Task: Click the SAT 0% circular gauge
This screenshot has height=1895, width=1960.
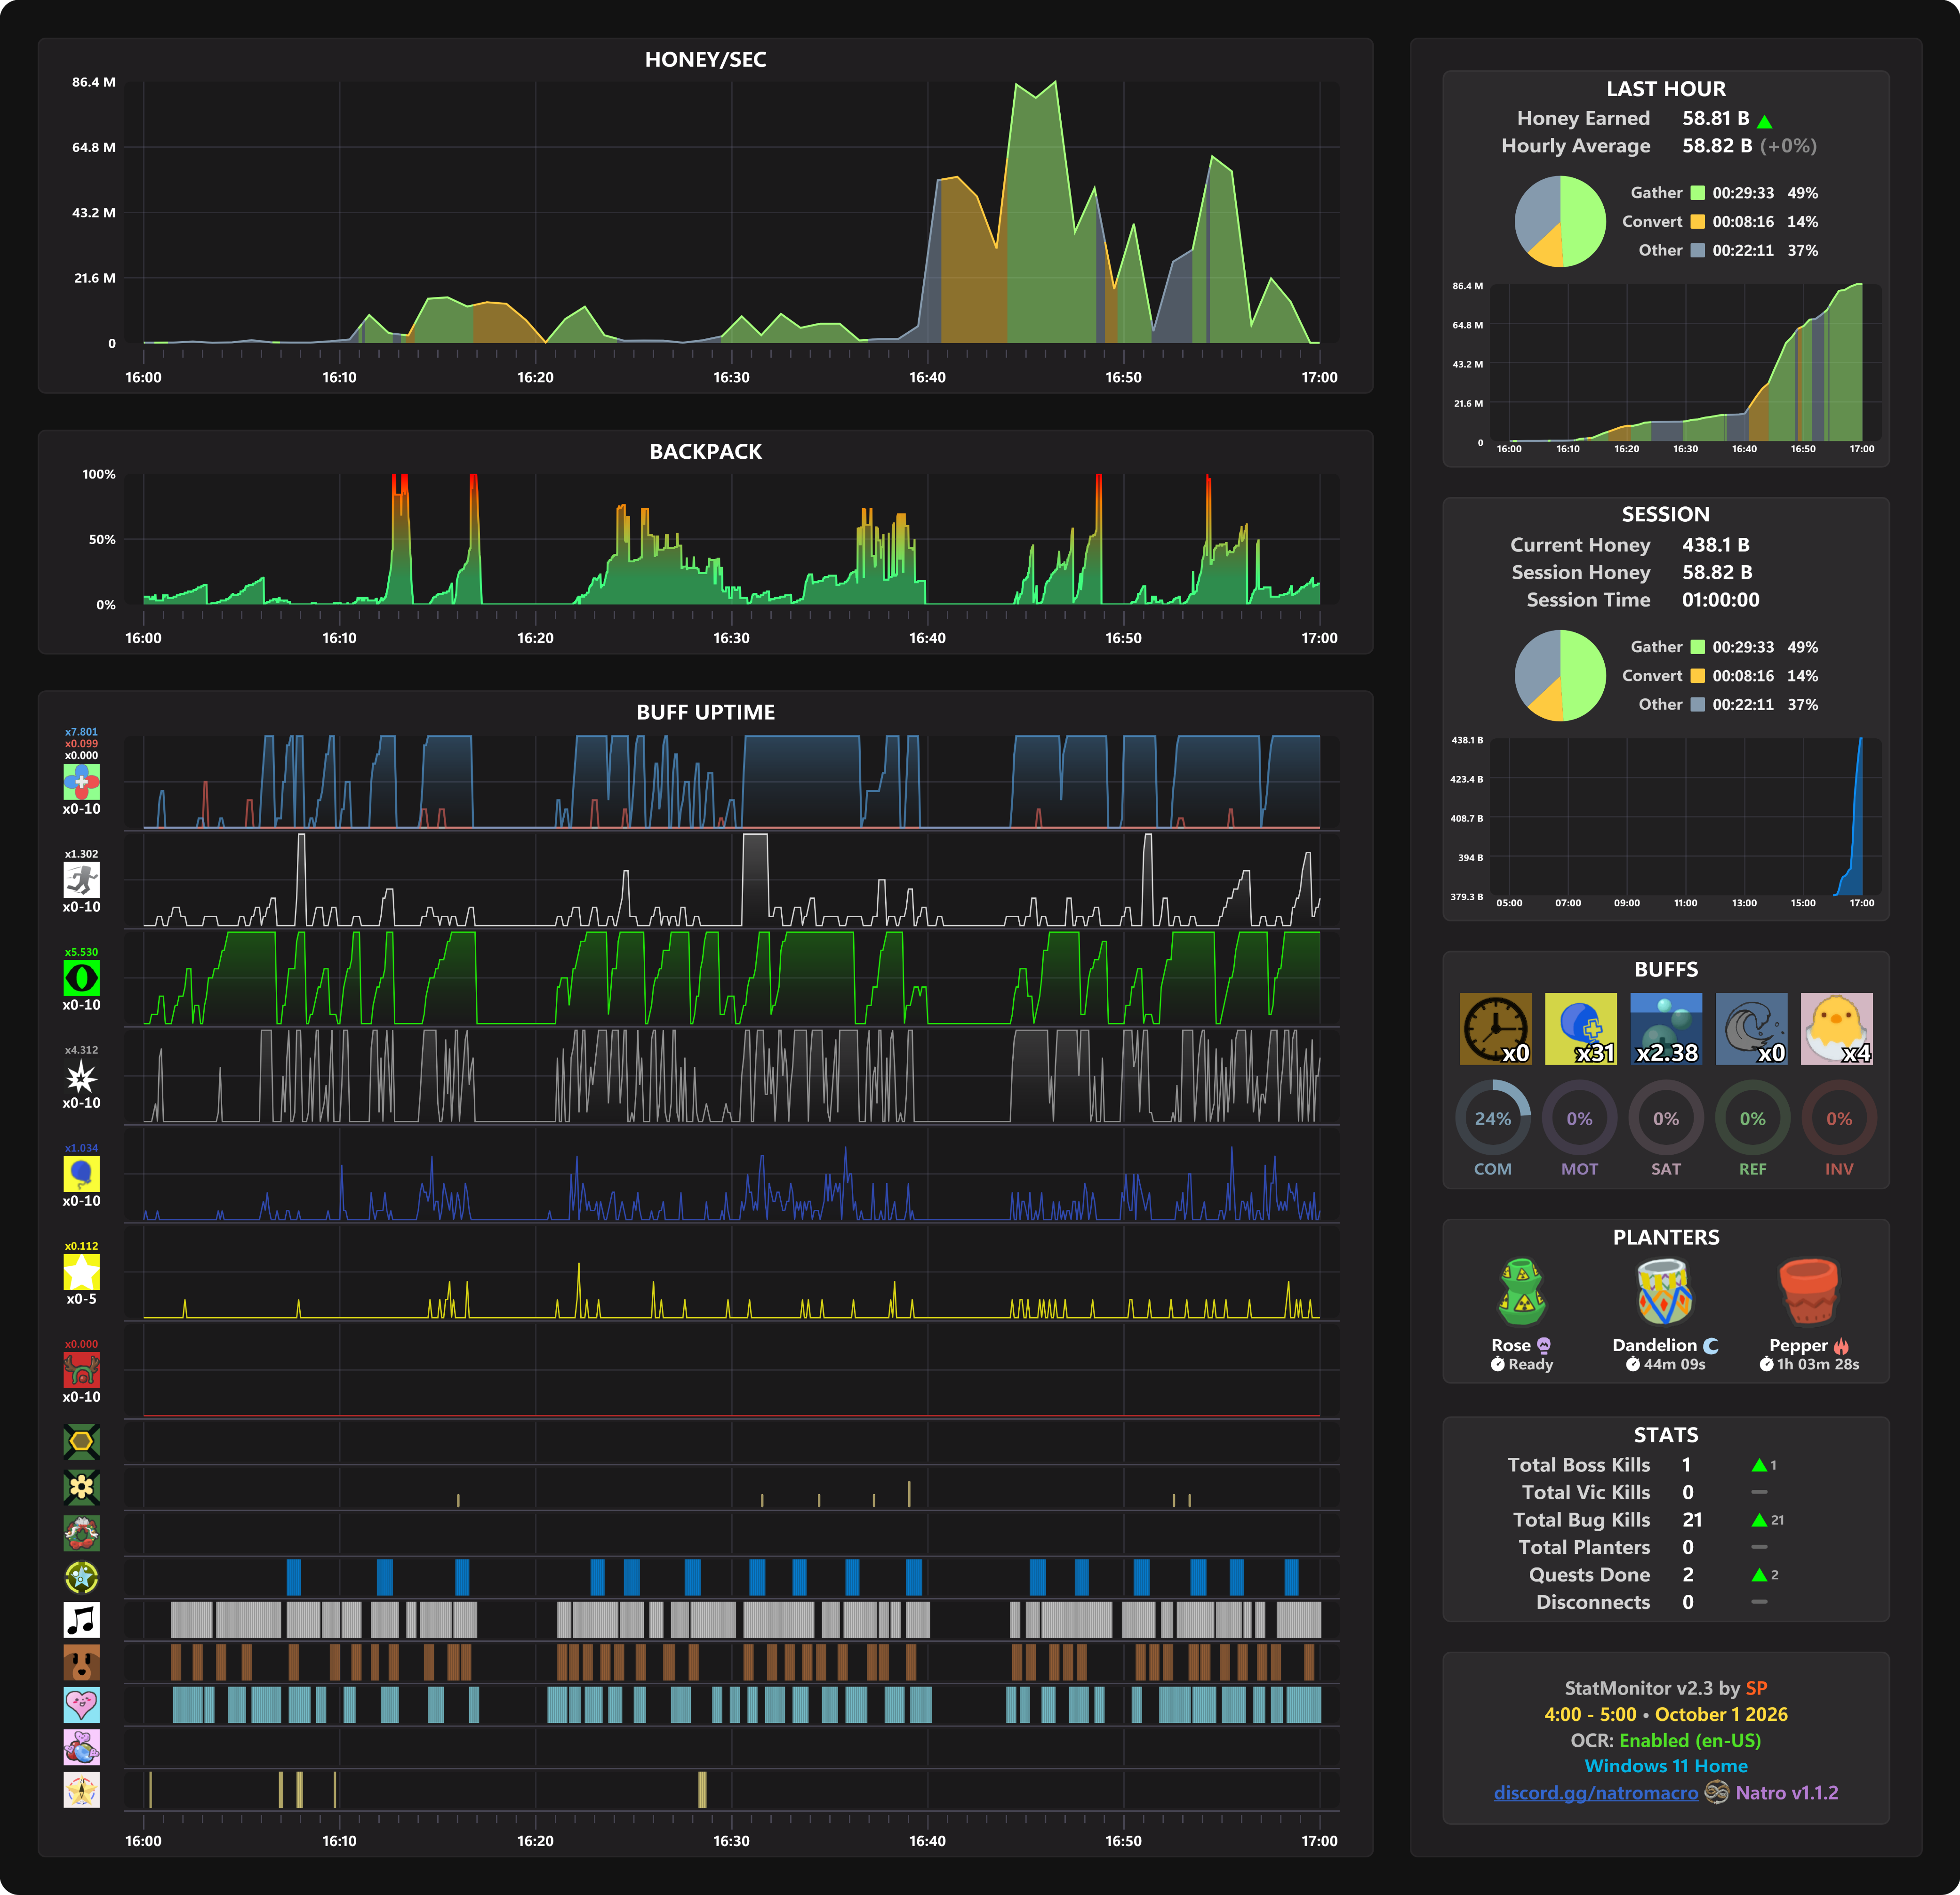Action: [x=1666, y=1118]
